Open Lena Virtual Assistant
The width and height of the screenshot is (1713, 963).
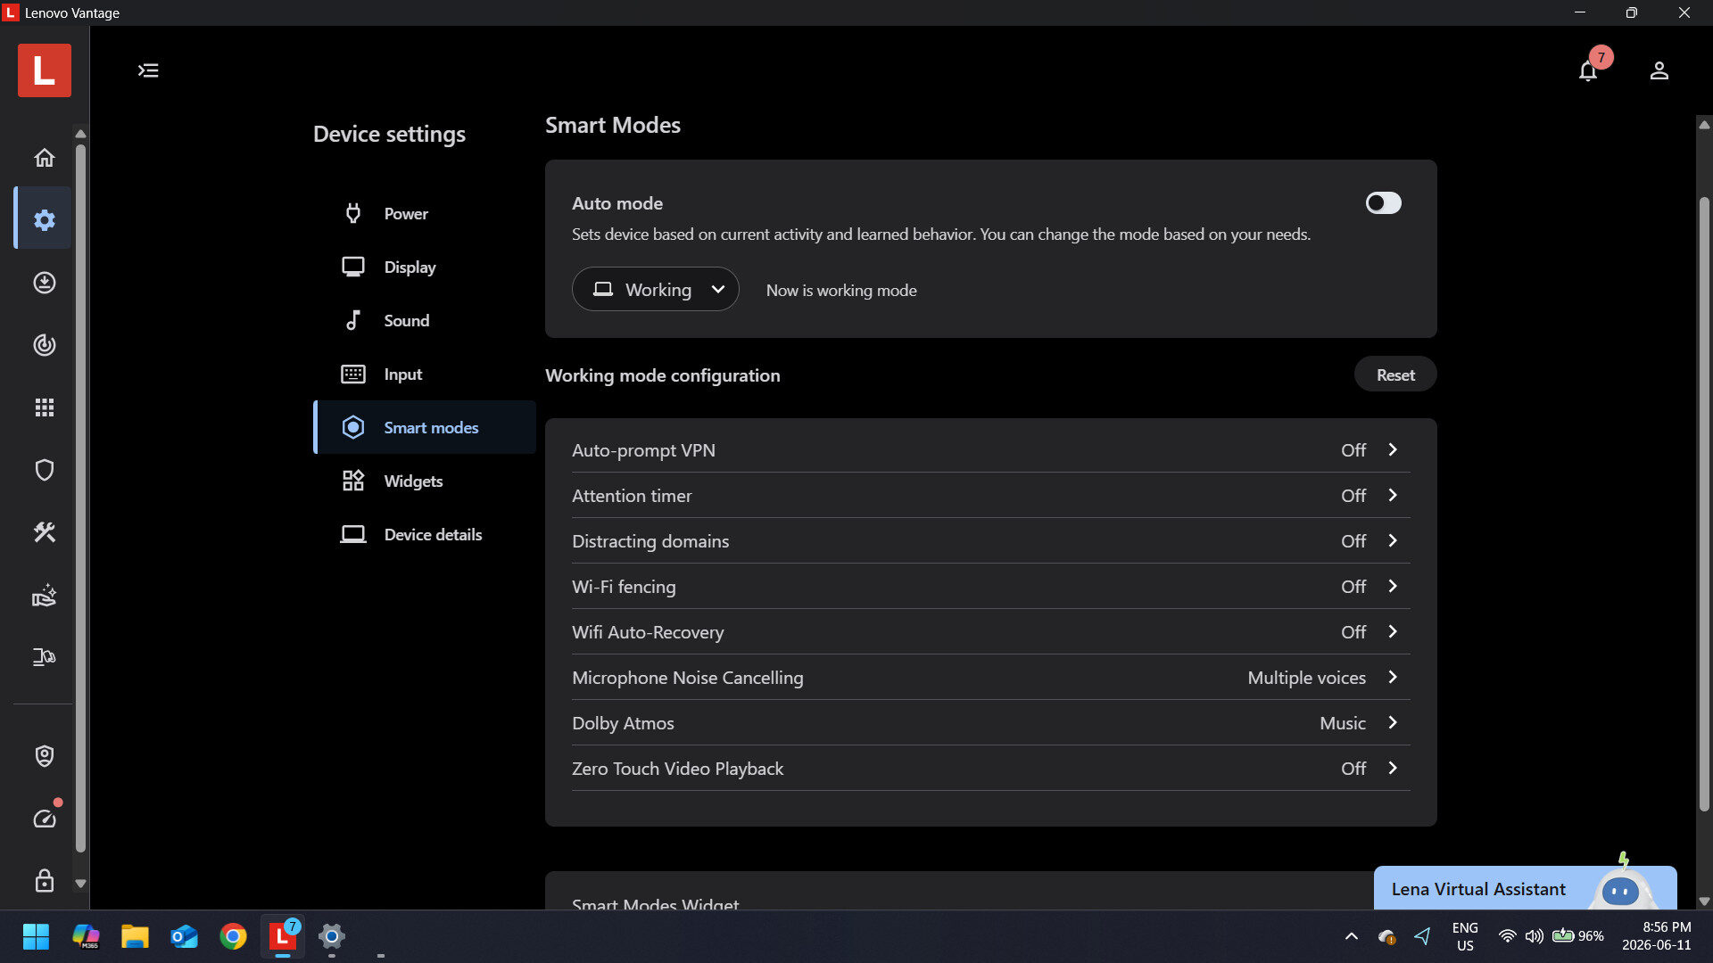click(x=1525, y=888)
